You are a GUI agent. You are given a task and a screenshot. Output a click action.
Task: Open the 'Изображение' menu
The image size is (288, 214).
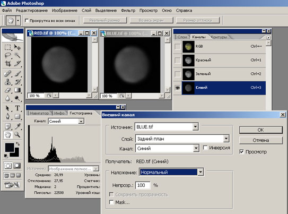click(x=65, y=11)
